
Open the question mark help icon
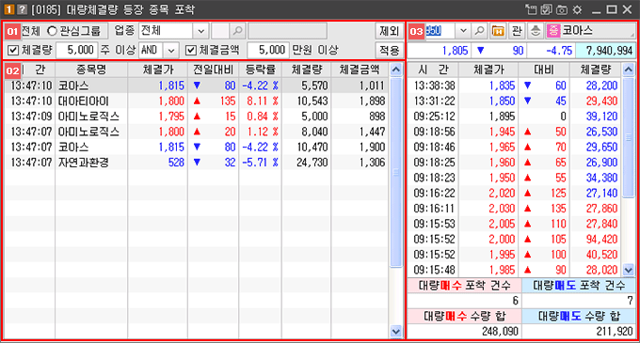click(22, 9)
